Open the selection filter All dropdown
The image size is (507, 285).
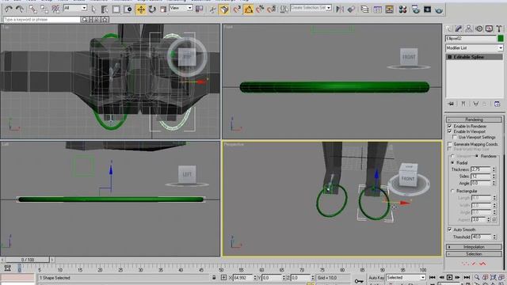pos(75,8)
